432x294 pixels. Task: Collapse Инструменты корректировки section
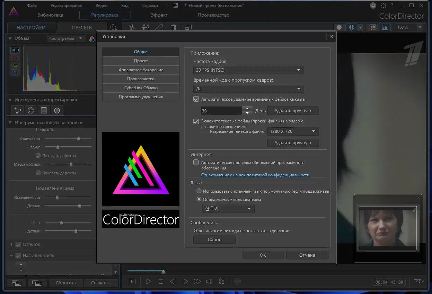tap(10, 100)
